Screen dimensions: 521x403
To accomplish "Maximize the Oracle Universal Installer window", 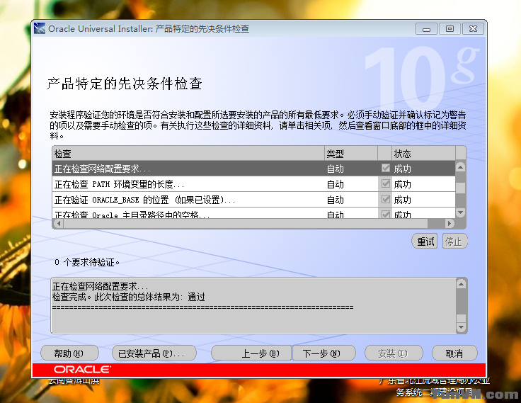I will (450, 29).
